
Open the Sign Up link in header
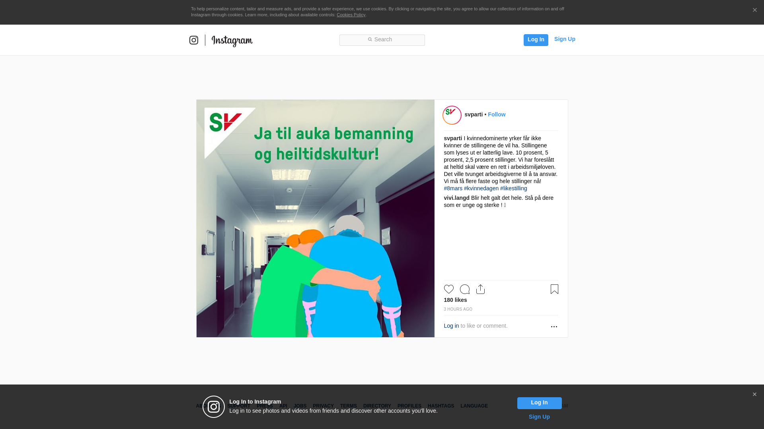565,39
